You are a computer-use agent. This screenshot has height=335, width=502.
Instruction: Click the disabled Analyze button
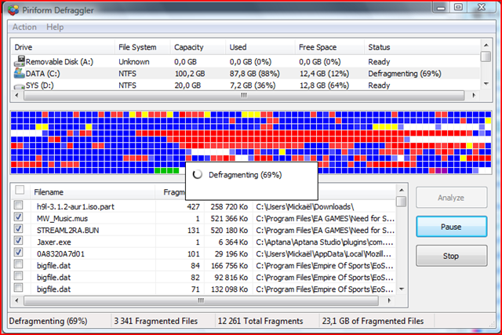coord(452,198)
